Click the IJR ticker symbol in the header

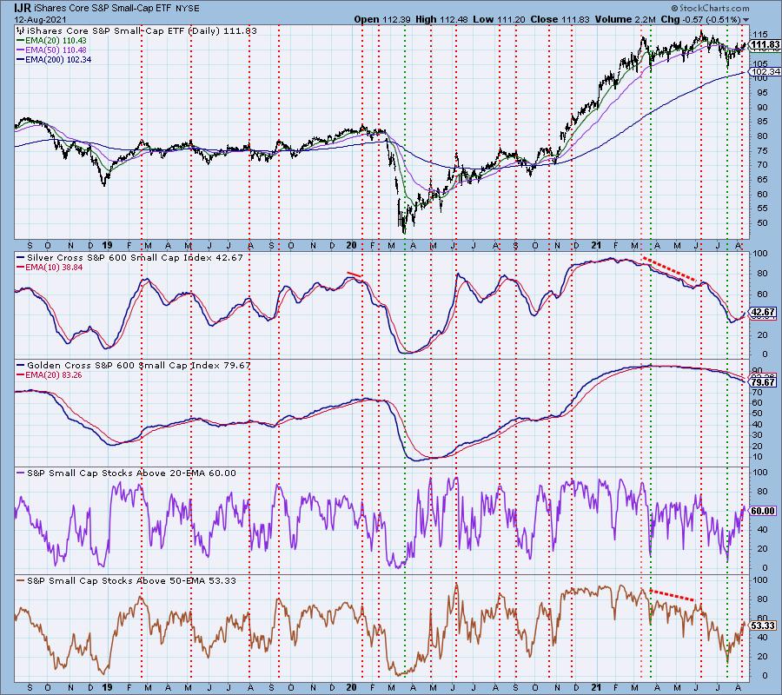point(23,9)
